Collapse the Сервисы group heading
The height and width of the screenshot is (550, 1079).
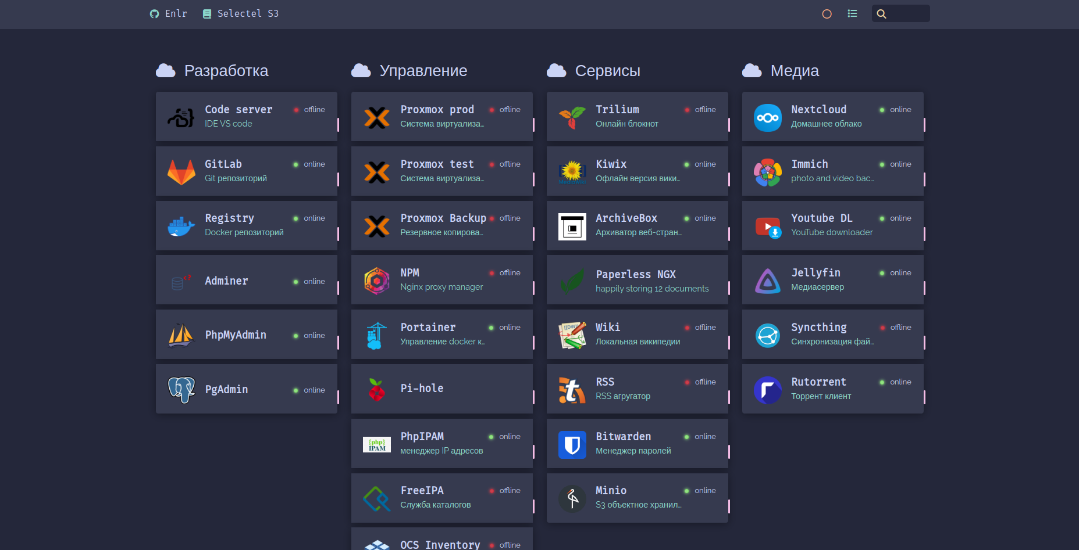(x=593, y=70)
